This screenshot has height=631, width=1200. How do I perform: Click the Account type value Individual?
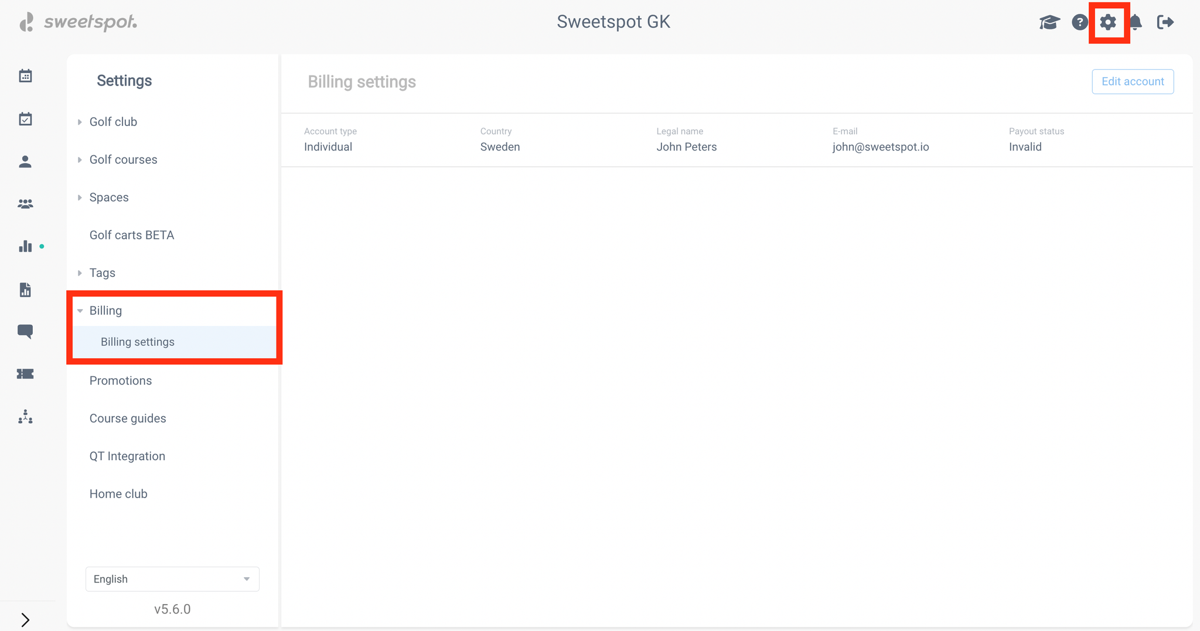click(x=328, y=147)
